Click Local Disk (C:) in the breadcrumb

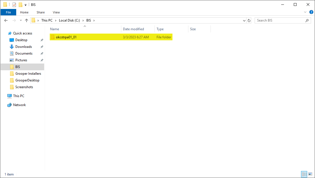click(x=69, y=20)
